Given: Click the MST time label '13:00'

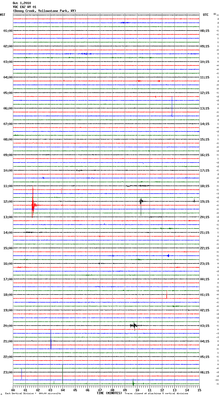Looking at the screenshot, I should 8,217.
